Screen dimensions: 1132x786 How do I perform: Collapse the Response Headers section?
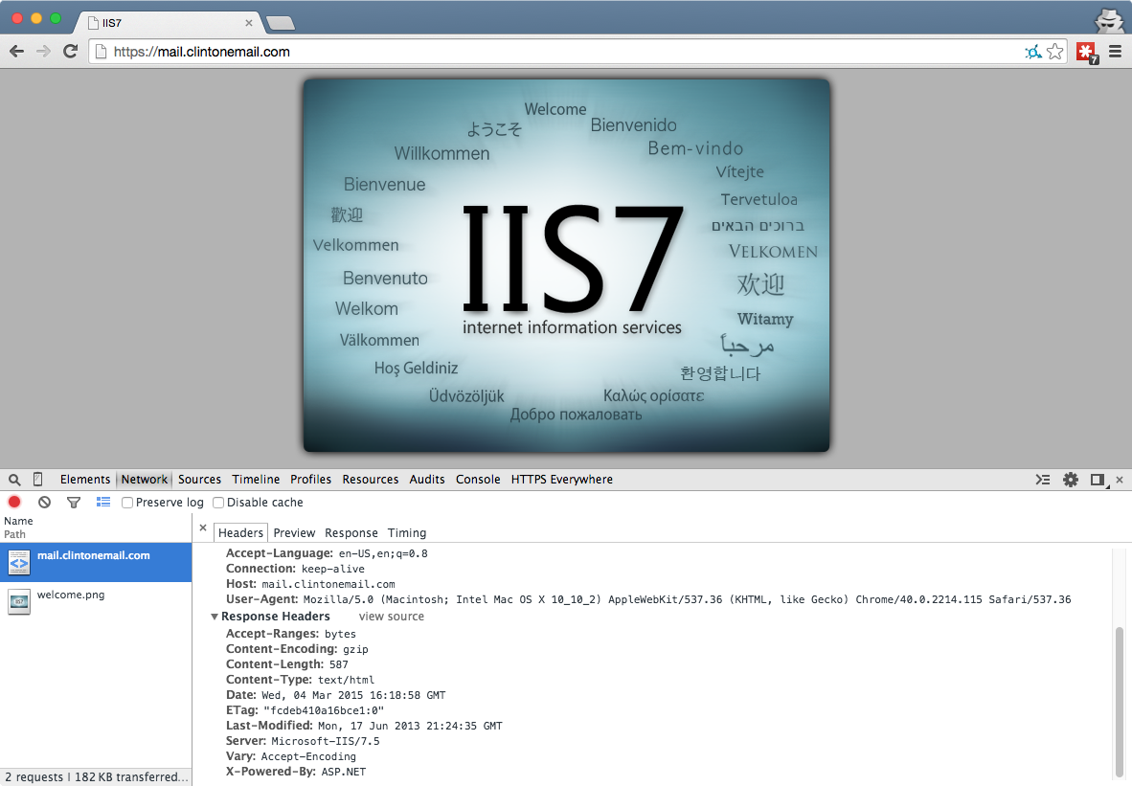click(215, 617)
